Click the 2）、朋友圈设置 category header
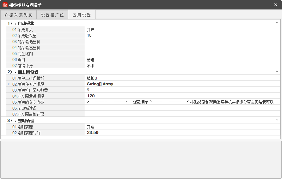 pos(23,72)
